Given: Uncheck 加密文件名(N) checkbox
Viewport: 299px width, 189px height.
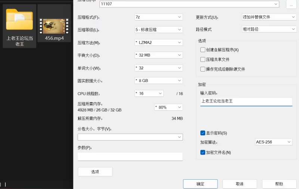Looking at the screenshot, I should point(203,152).
